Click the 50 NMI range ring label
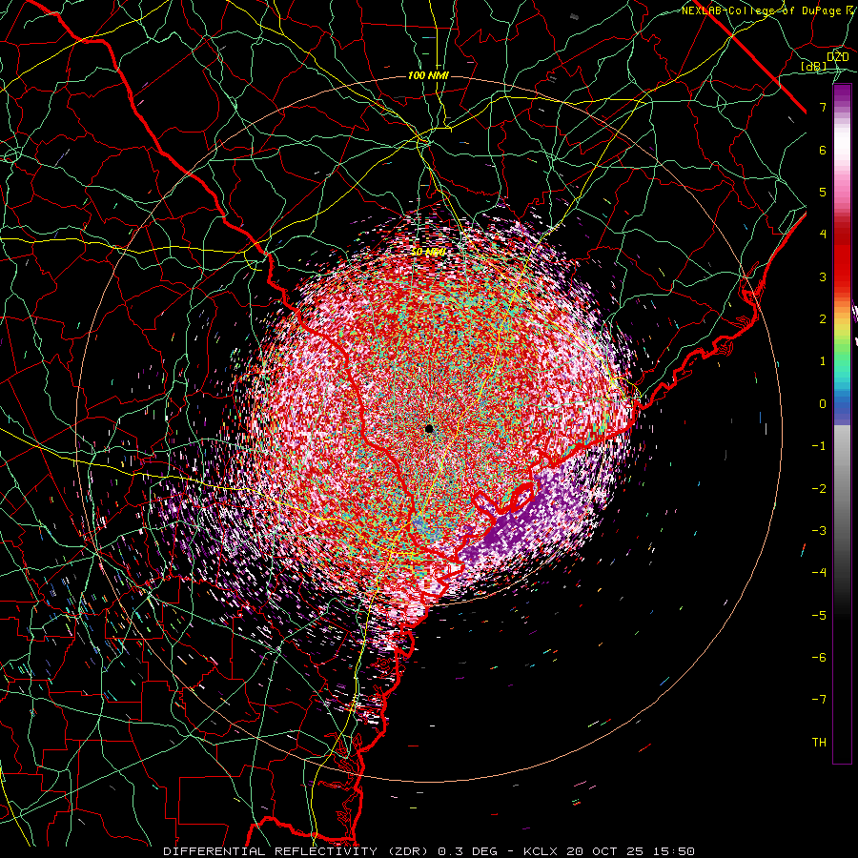This screenshot has height=858, width=858. 428,253
